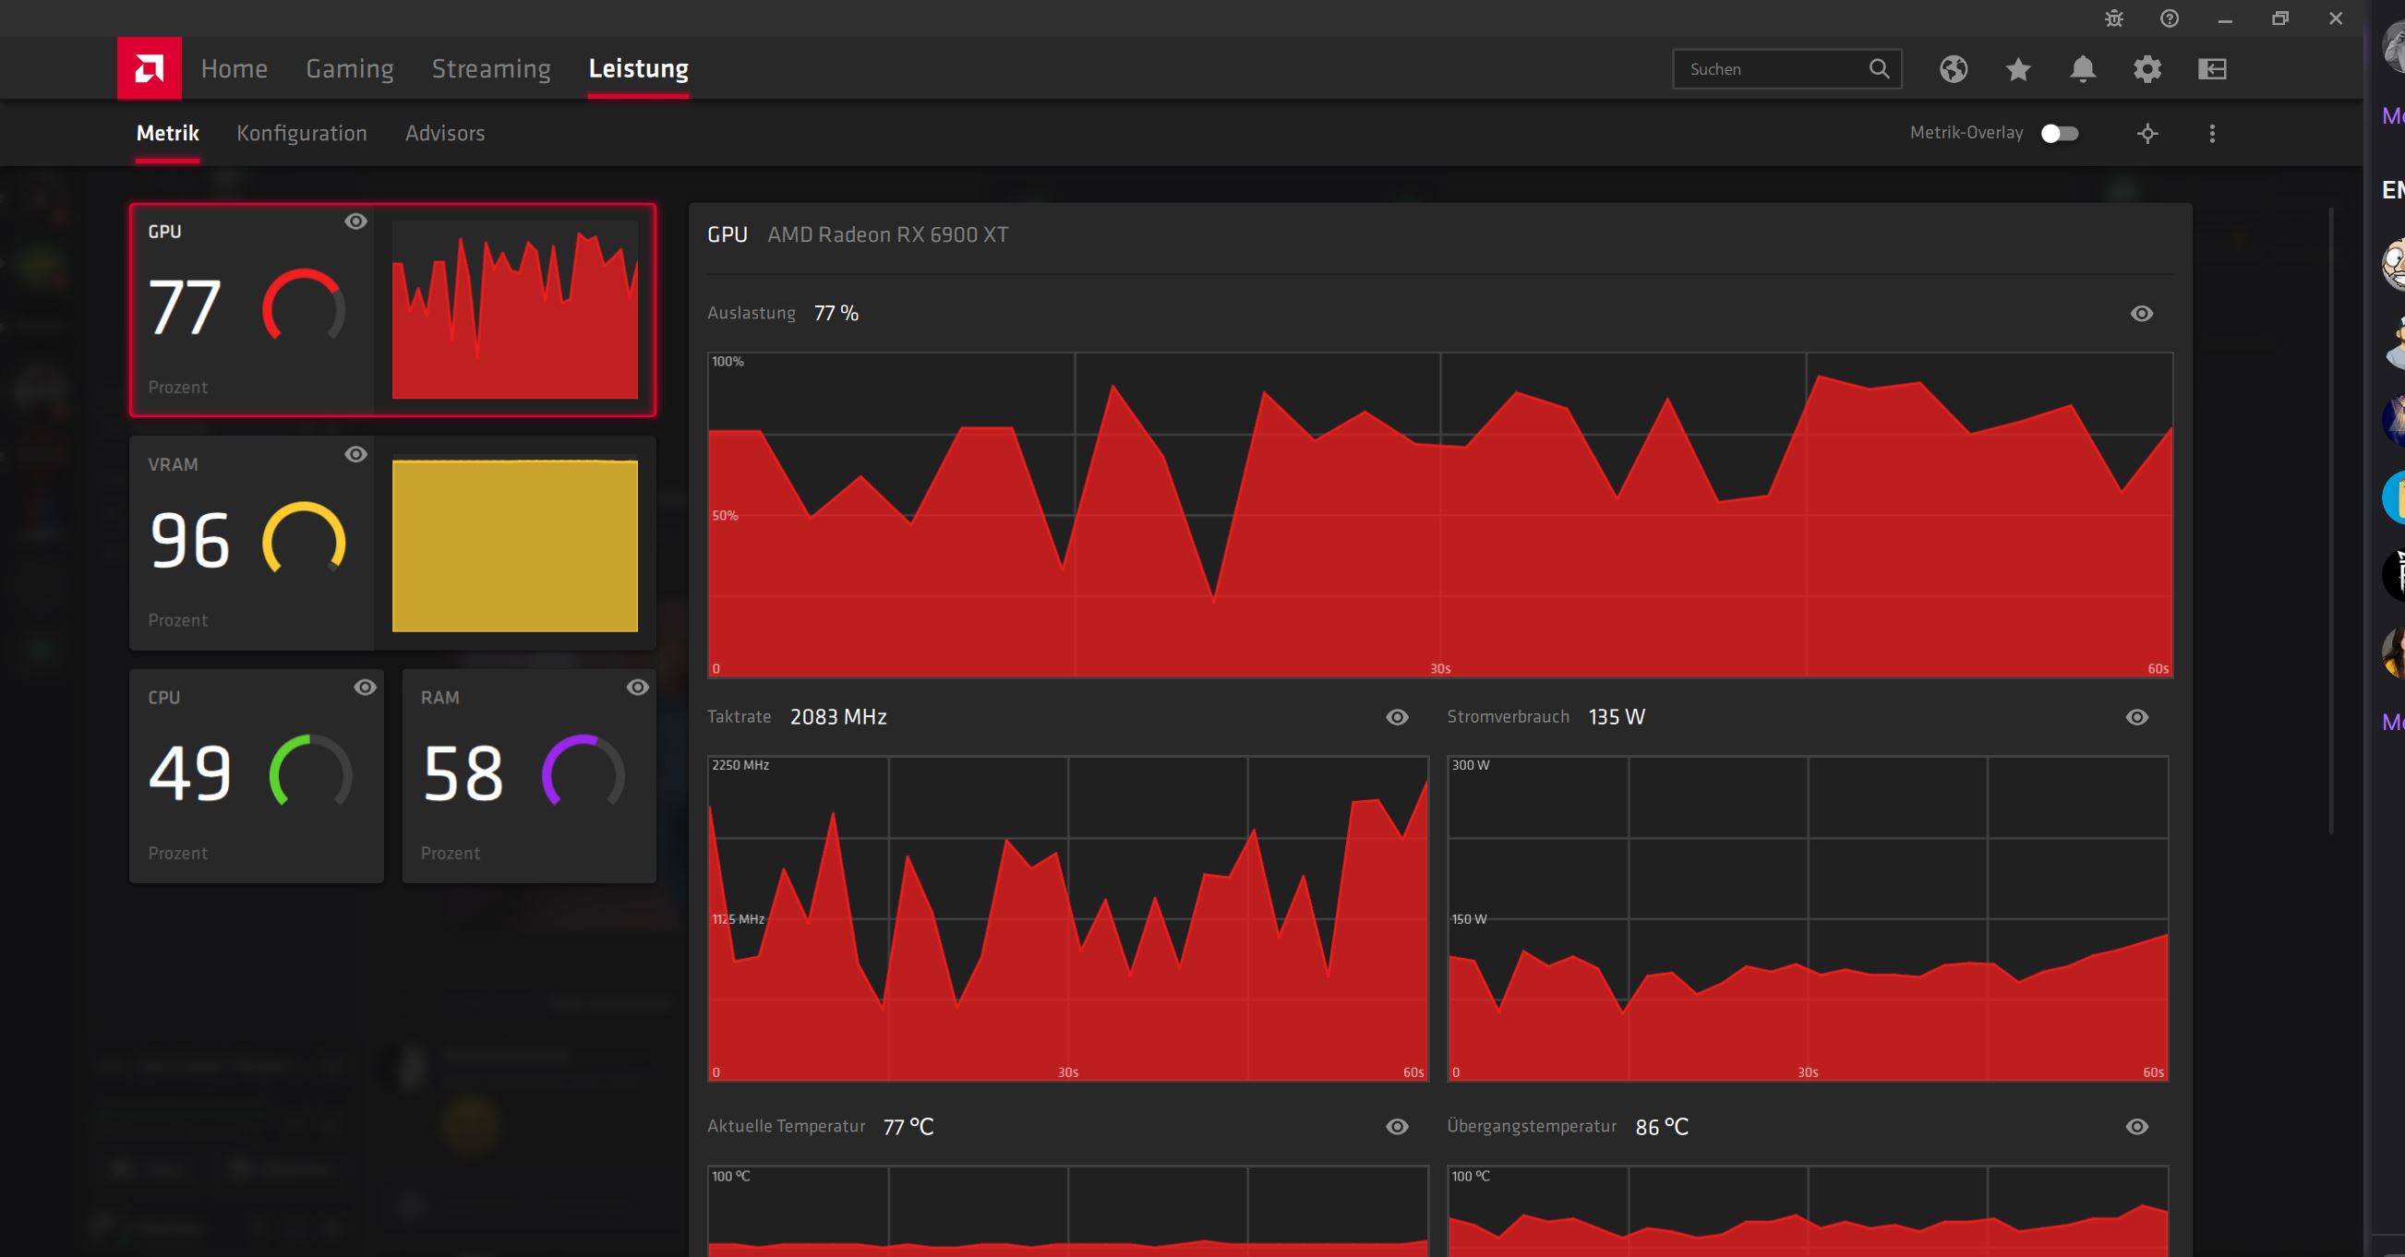Select the CPU metric tile
This screenshot has height=1257, width=2405.
click(256, 775)
